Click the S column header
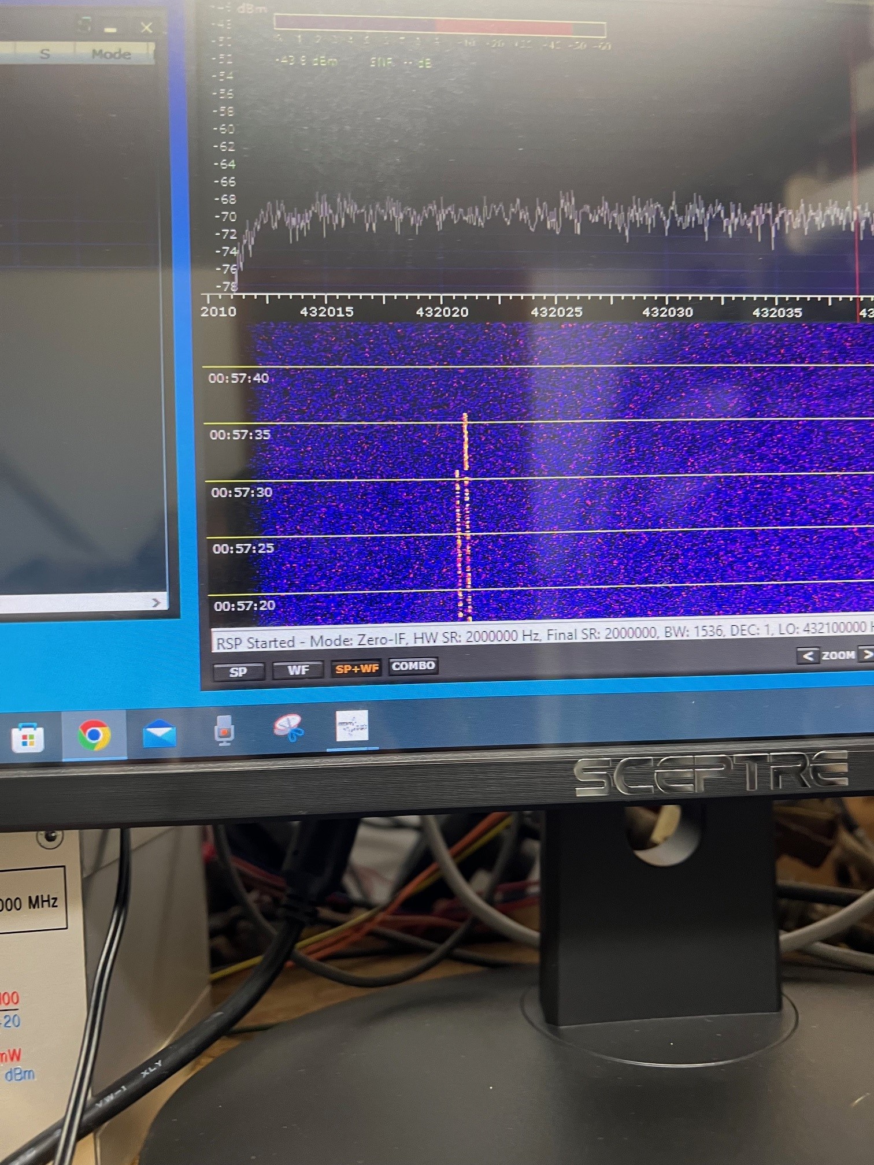This screenshot has width=874, height=1165. coord(45,54)
